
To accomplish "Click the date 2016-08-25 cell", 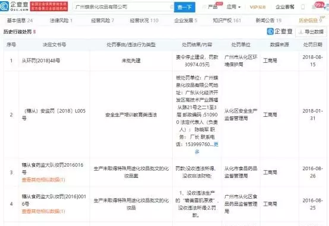I will click(312, 204).
